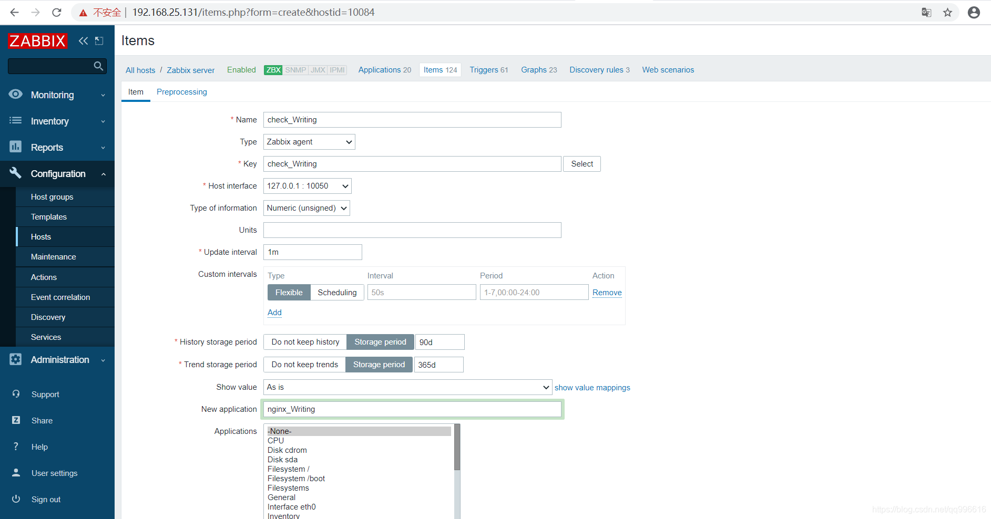The width and height of the screenshot is (991, 519).
Task: Open Triggers 61 tab
Action: [x=489, y=70]
